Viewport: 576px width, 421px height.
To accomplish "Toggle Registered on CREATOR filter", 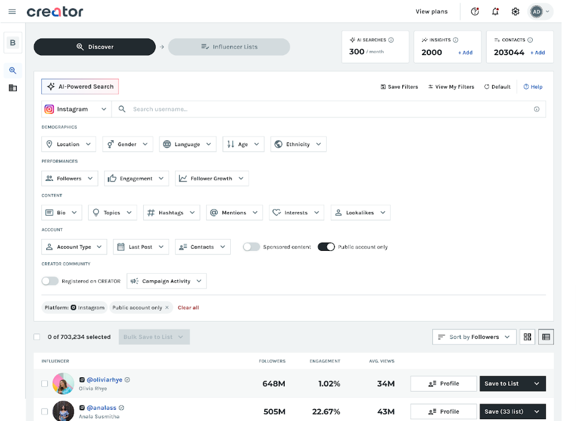I will (x=50, y=280).
